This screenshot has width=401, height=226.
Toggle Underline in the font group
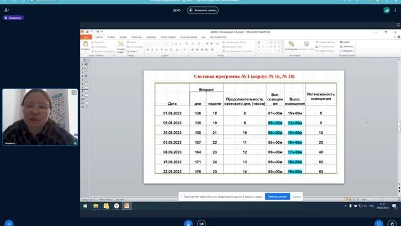click(157, 50)
